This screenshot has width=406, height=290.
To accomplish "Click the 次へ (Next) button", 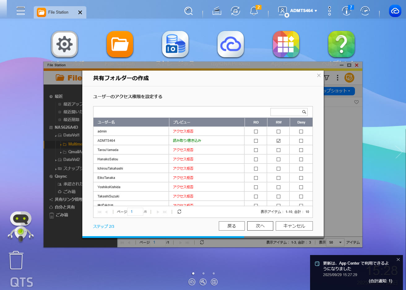I will (x=260, y=226).
